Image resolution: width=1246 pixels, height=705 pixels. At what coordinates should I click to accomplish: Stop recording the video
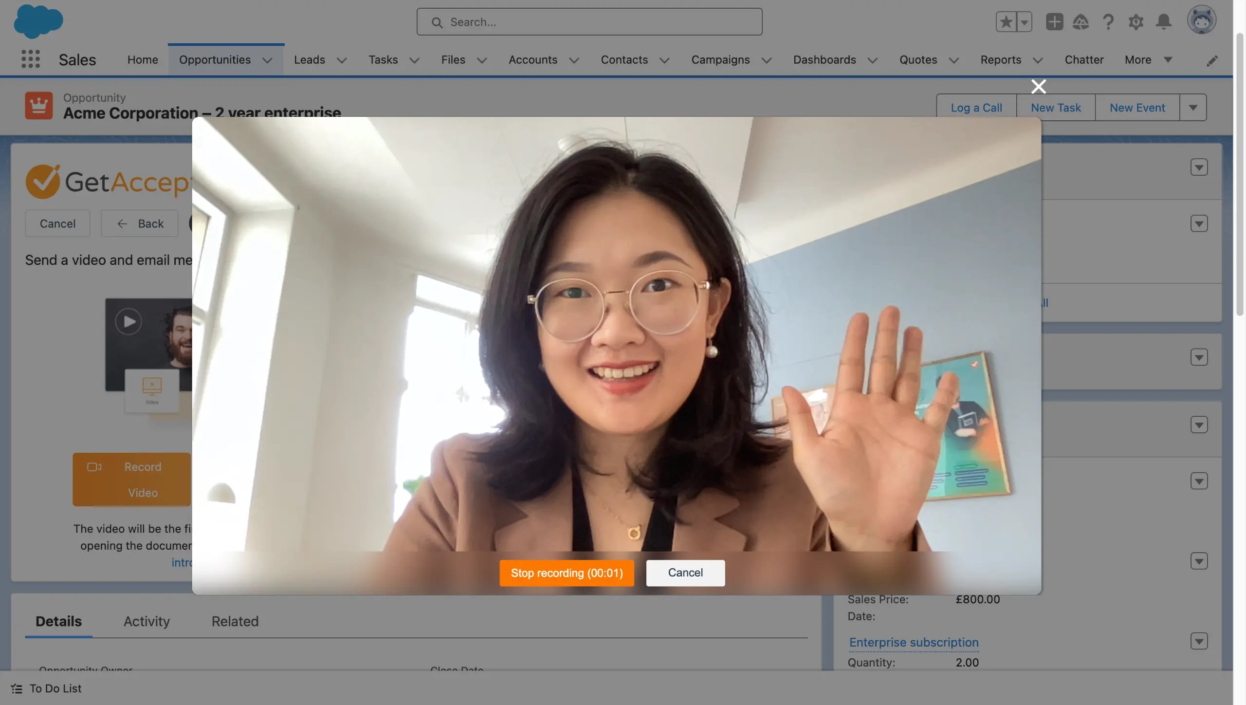tap(566, 573)
